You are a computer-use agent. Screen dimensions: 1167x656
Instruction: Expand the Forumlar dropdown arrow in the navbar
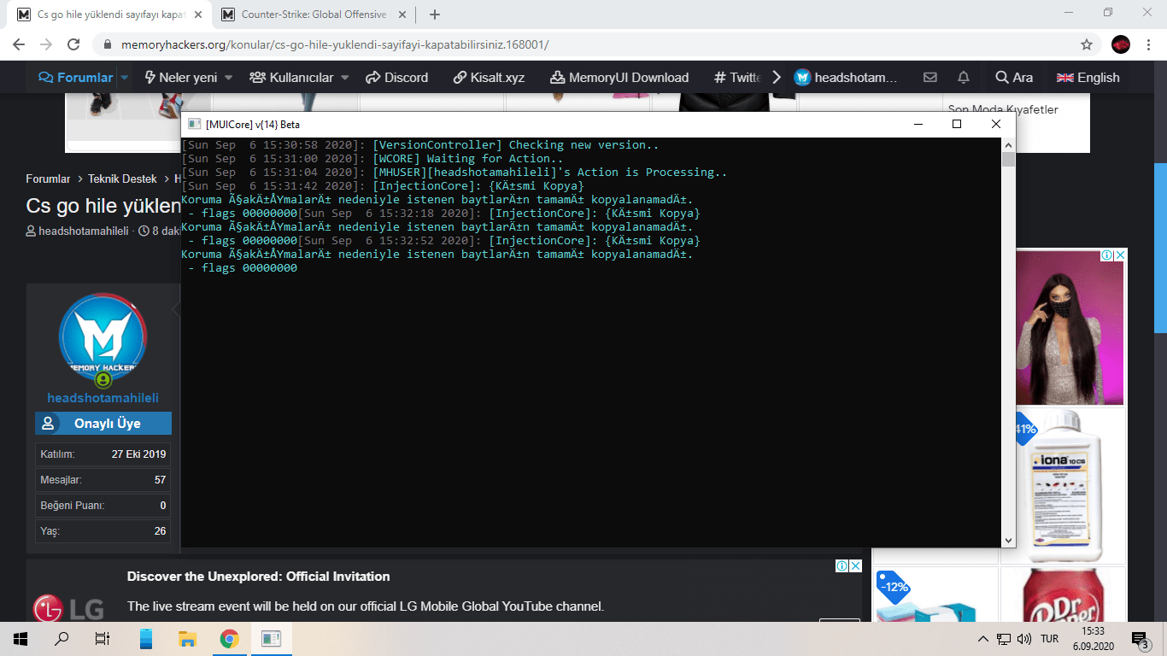(x=124, y=78)
